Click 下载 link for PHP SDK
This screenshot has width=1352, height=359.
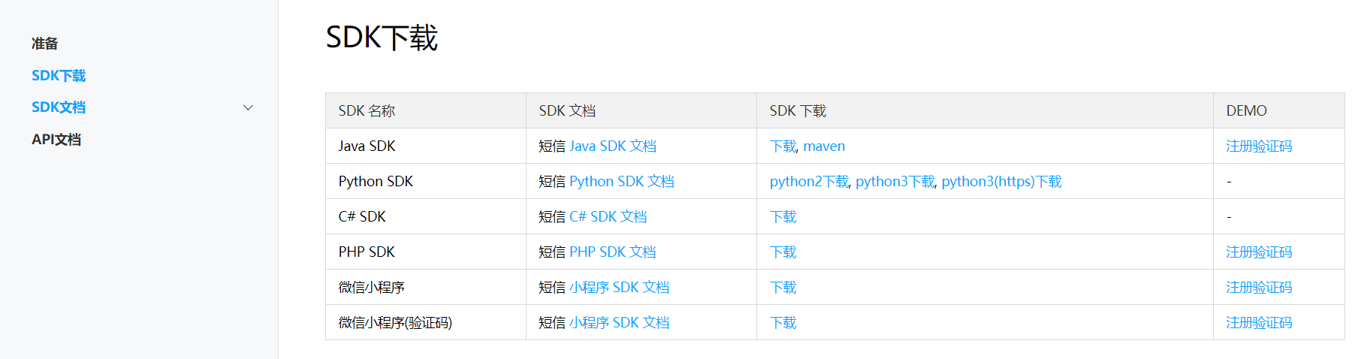tap(783, 252)
